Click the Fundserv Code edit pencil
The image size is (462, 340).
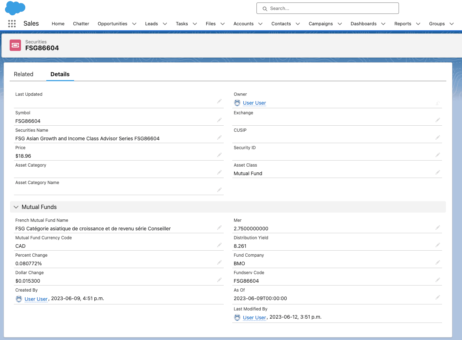coord(438,280)
